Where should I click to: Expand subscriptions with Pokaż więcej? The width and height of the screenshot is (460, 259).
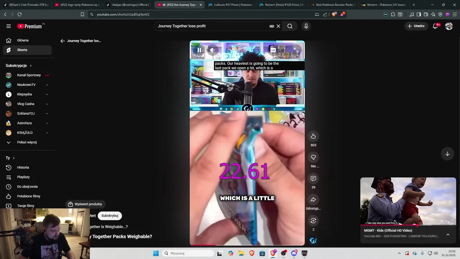point(27,142)
